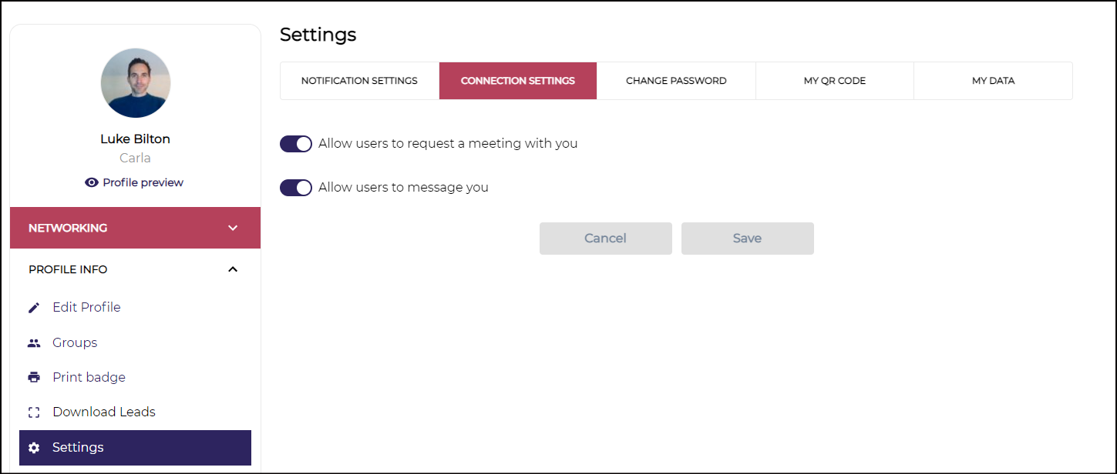1117x474 pixels.
Task: Select the Connection Settings tab
Action: click(518, 81)
